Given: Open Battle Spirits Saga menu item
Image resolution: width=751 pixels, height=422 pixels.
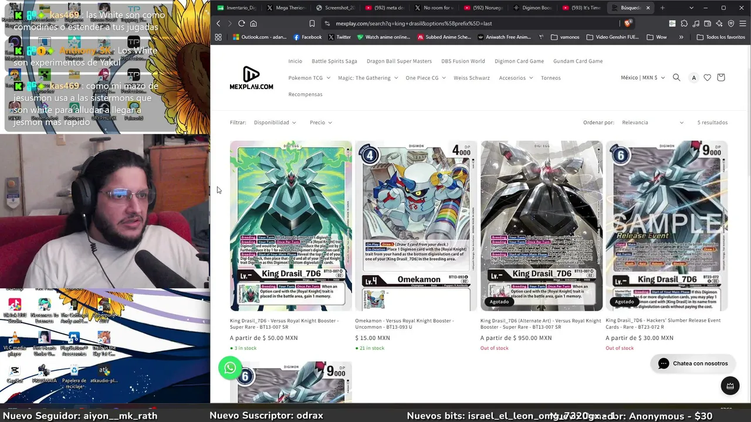Looking at the screenshot, I should (x=334, y=61).
